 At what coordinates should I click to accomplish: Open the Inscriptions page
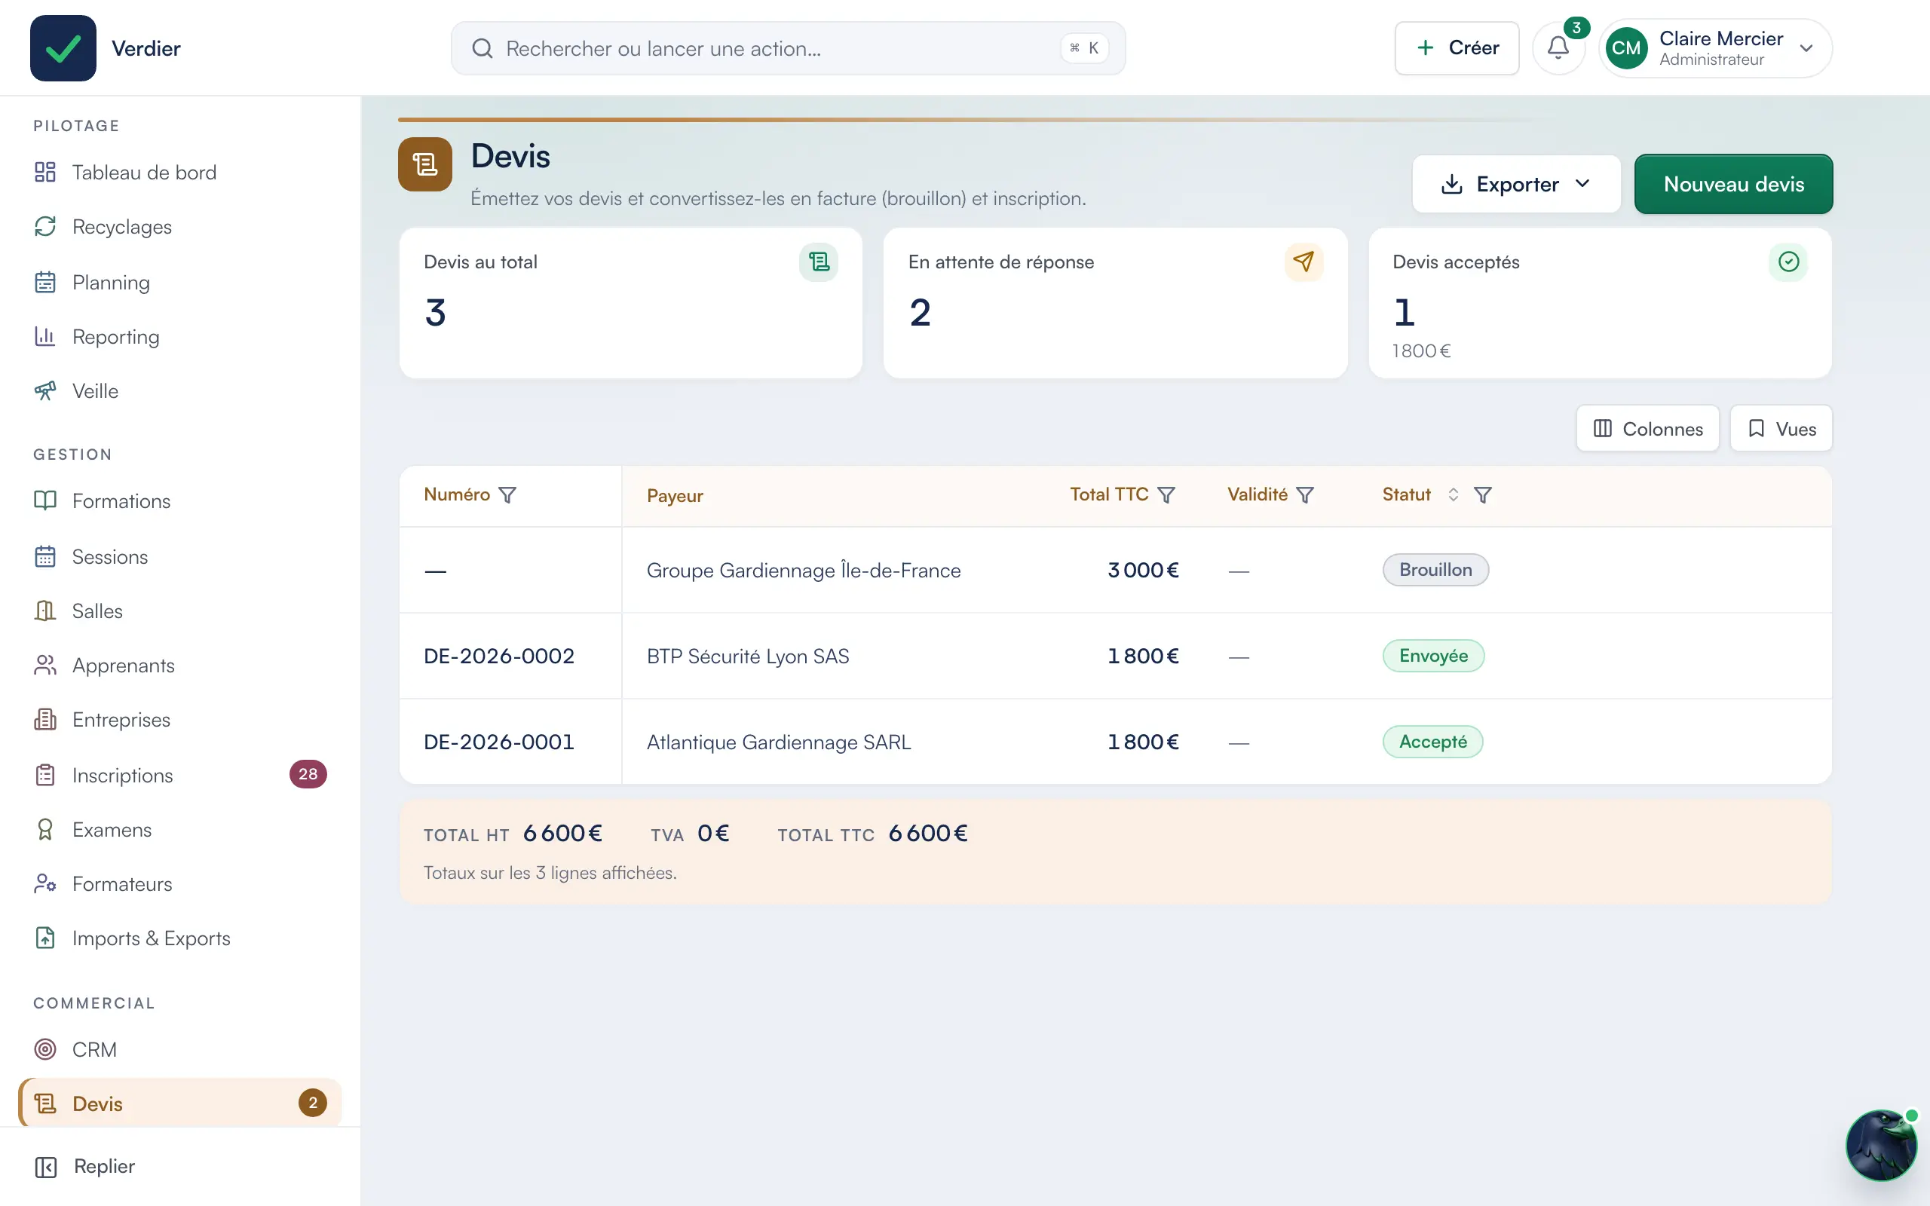tap(180, 776)
